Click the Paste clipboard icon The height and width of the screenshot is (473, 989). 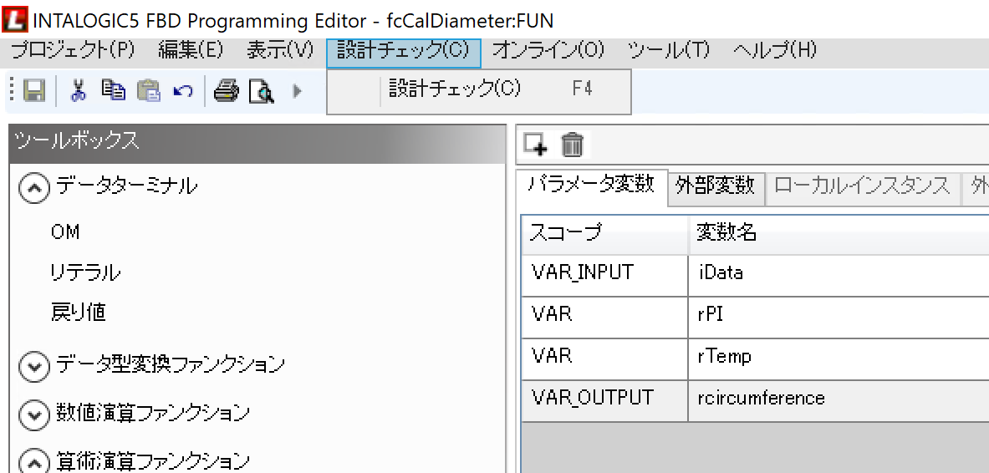pyautogui.click(x=148, y=91)
